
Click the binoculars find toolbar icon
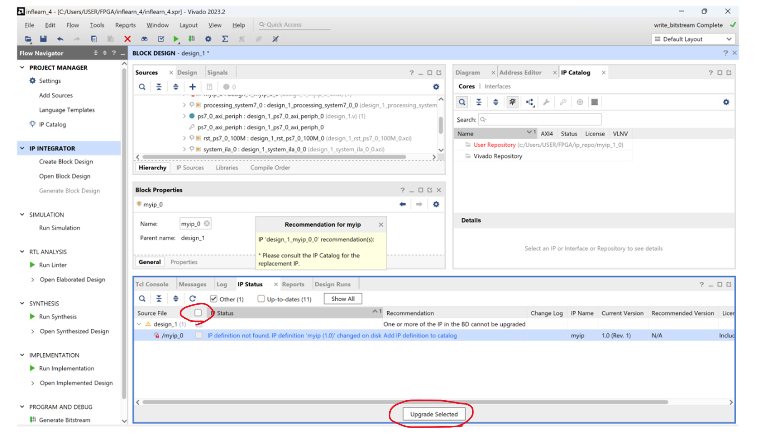(x=144, y=39)
